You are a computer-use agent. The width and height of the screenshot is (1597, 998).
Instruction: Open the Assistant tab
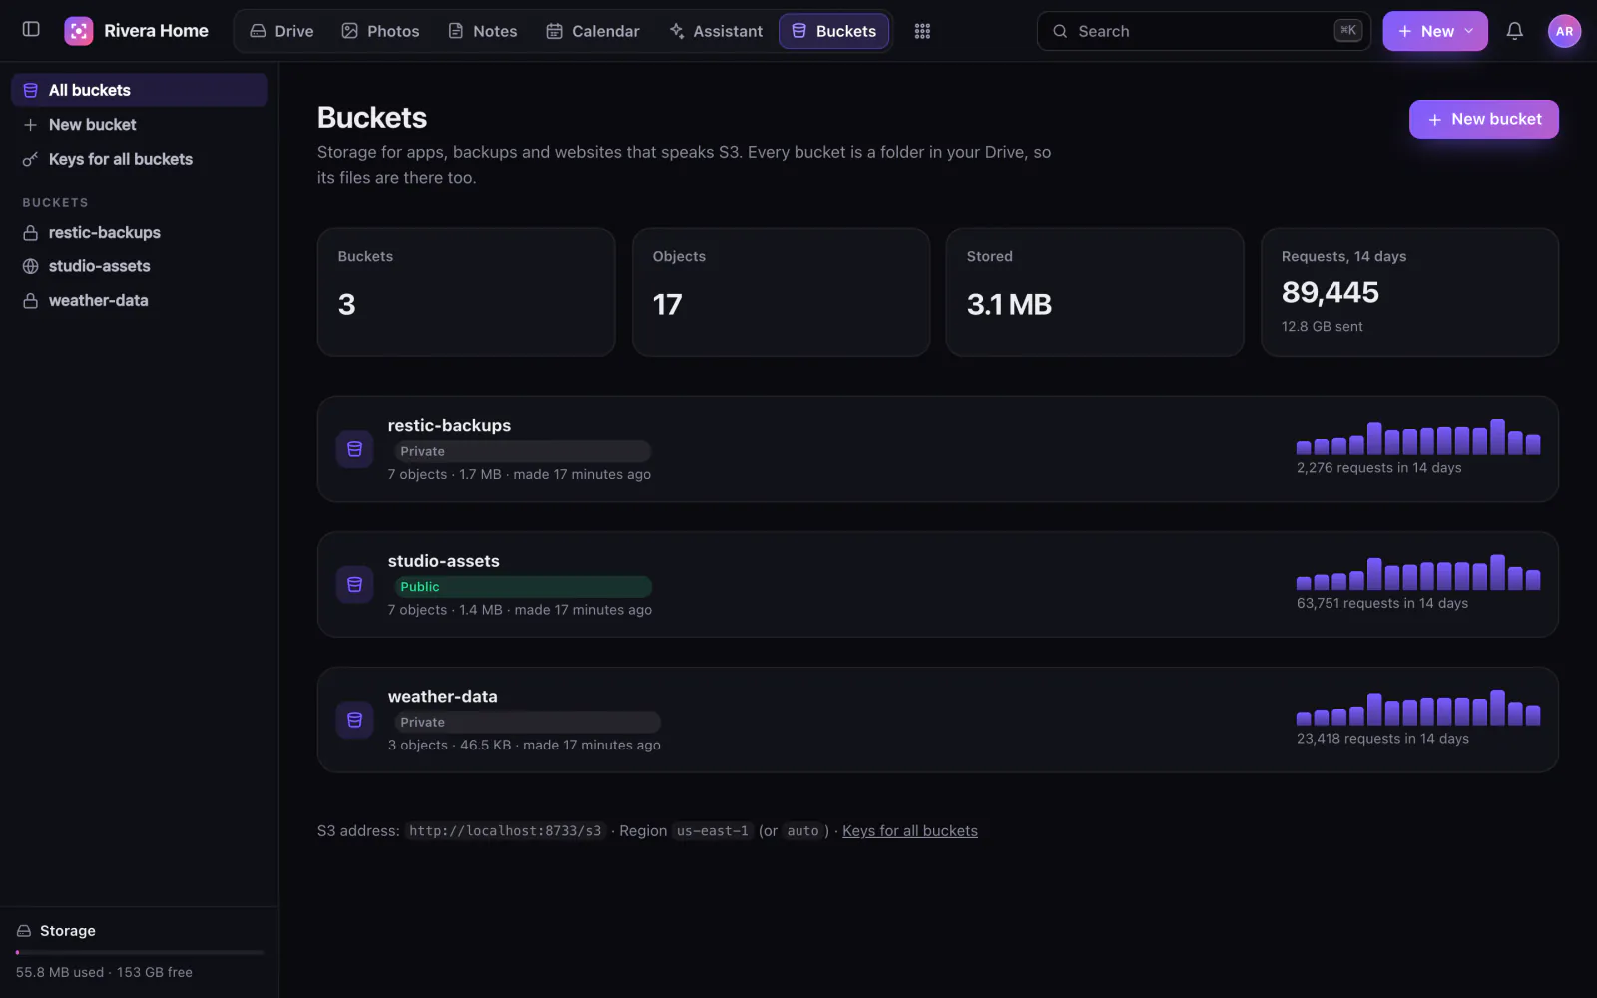[716, 31]
